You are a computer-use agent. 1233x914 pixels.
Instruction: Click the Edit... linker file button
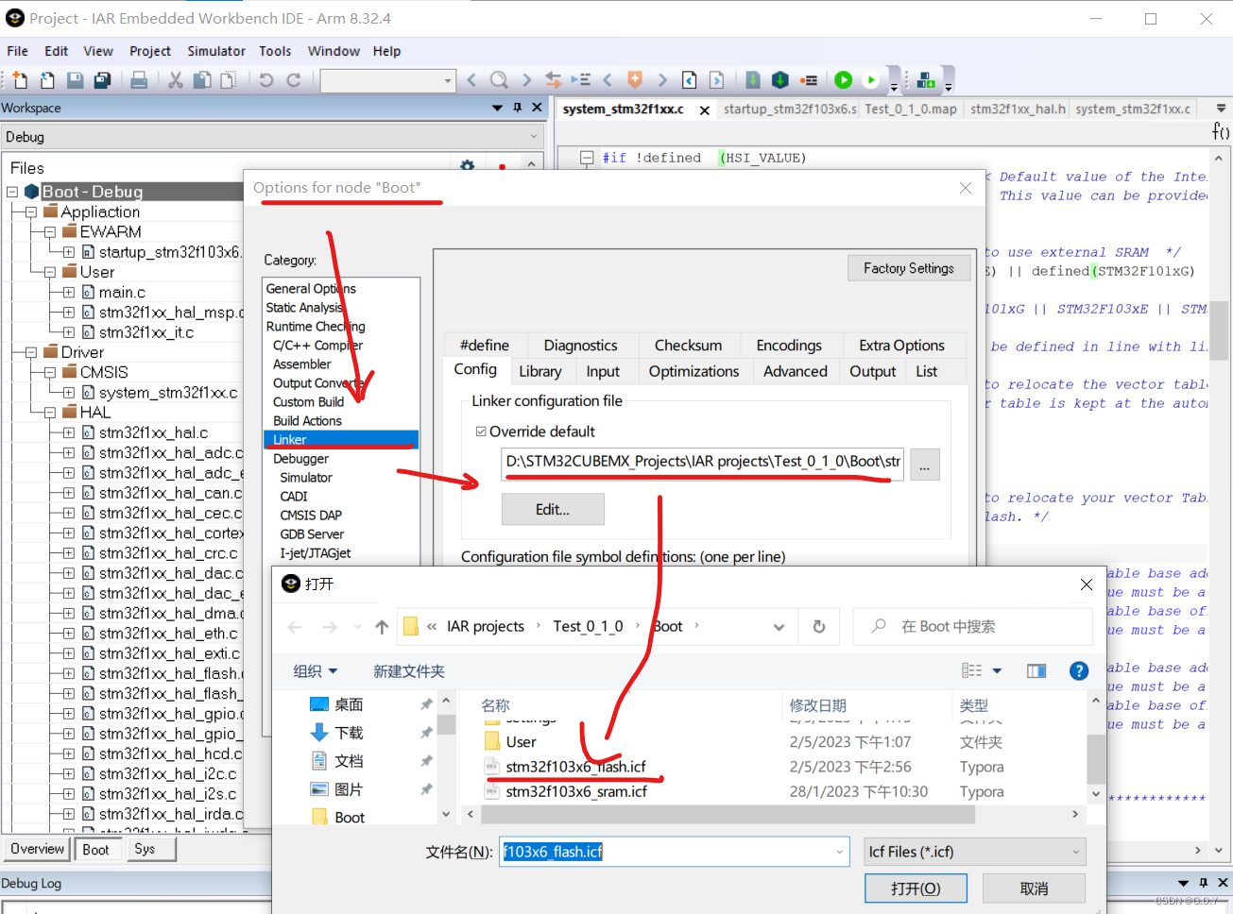pyautogui.click(x=553, y=509)
